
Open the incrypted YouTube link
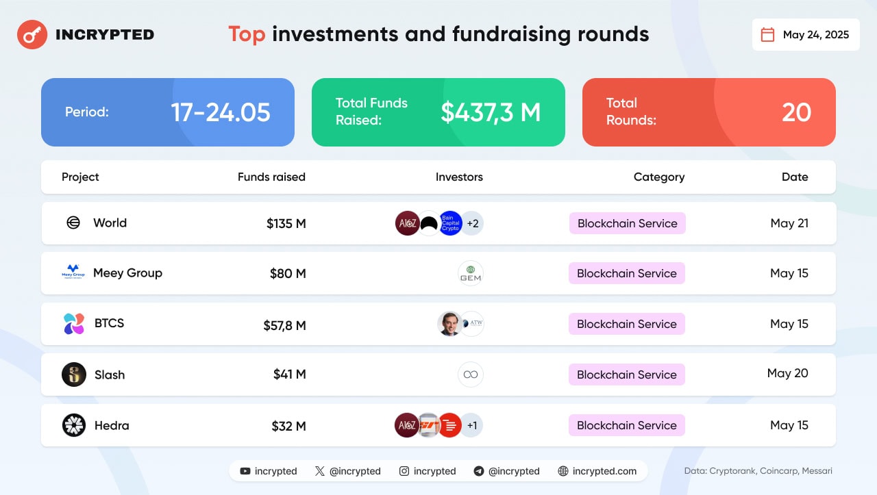click(269, 471)
